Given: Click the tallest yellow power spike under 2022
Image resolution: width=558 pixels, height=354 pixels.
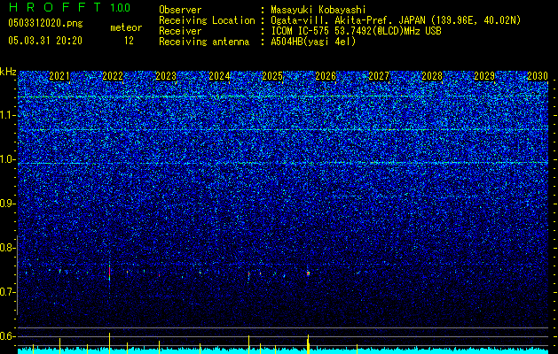Looking at the screenshot, I should point(110,342).
